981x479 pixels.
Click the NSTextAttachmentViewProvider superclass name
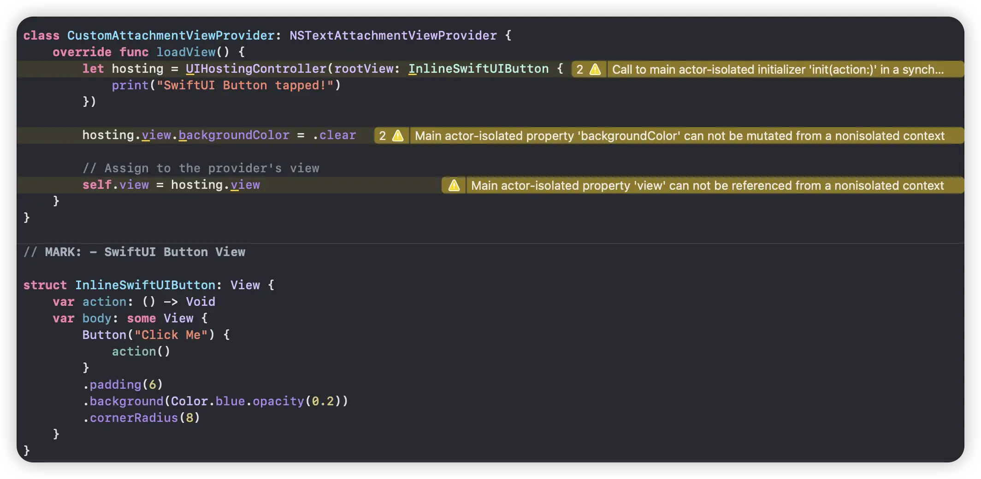tap(393, 35)
